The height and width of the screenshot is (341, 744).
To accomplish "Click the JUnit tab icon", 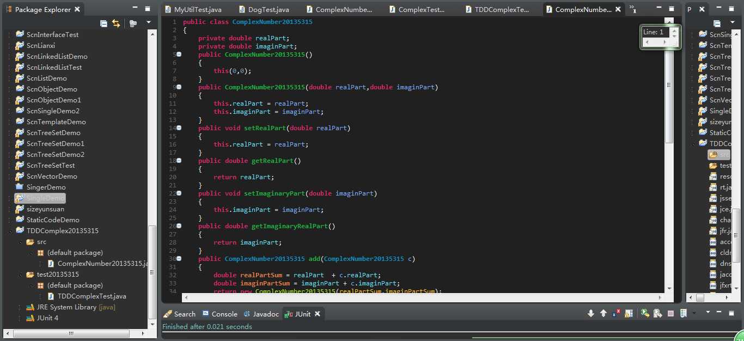I will [x=289, y=314].
